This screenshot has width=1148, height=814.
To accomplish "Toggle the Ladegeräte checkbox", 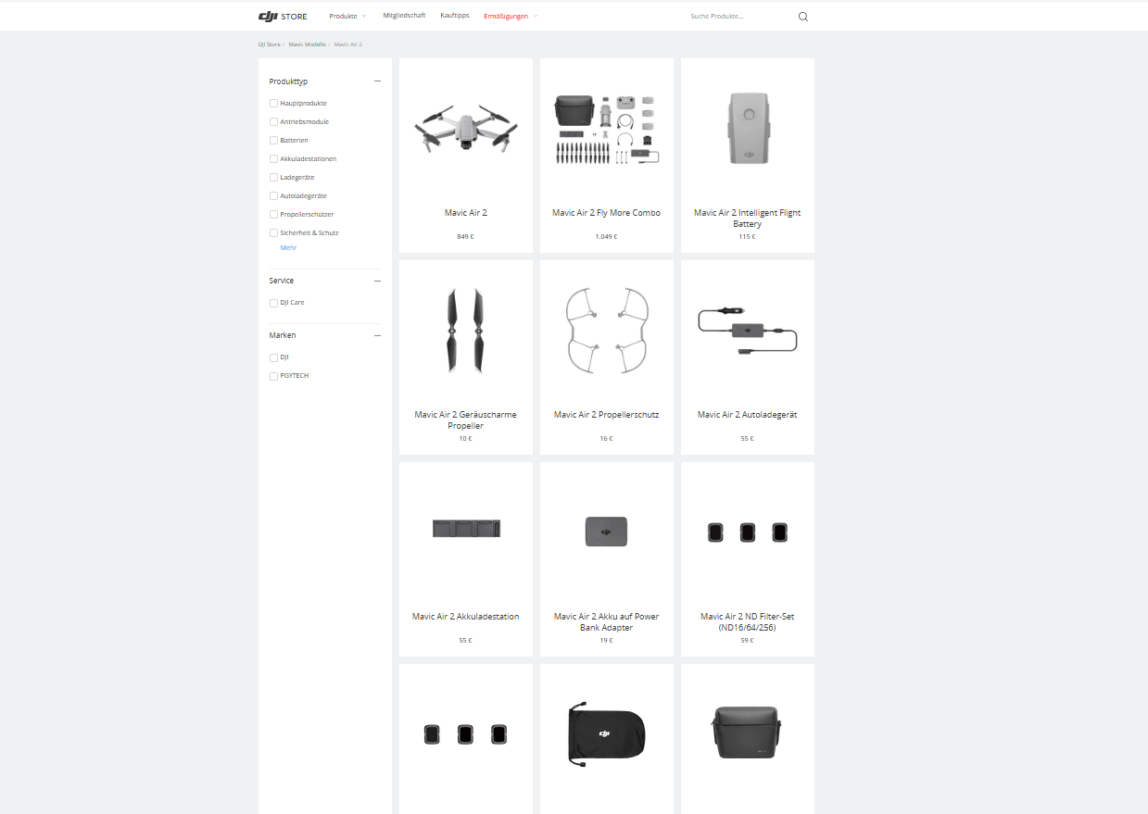I will (273, 178).
